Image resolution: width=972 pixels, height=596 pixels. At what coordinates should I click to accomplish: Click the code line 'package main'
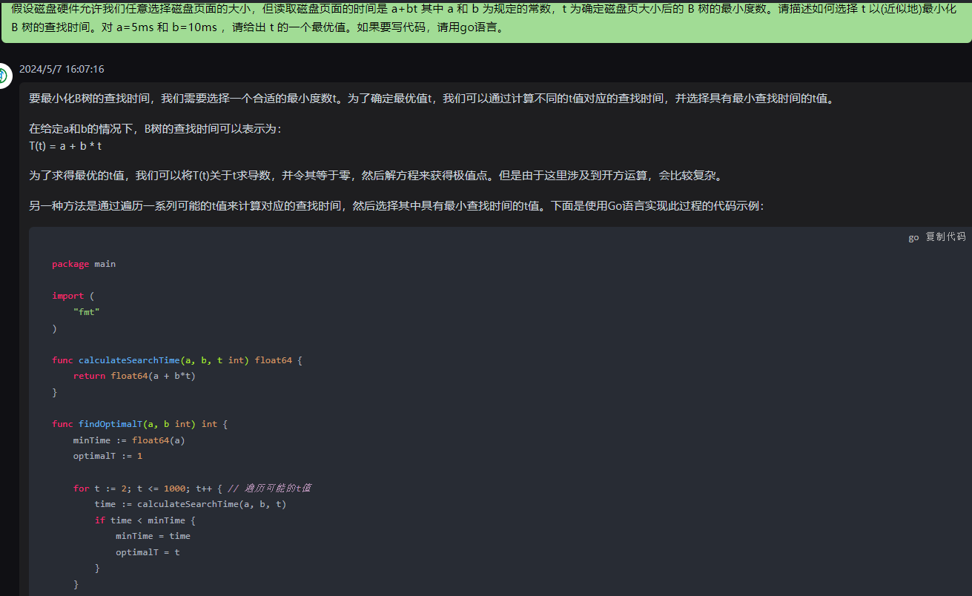84,264
